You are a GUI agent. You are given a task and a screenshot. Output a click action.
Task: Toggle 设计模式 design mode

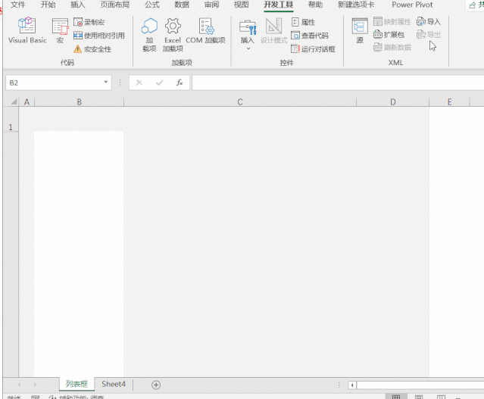(273, 30)
